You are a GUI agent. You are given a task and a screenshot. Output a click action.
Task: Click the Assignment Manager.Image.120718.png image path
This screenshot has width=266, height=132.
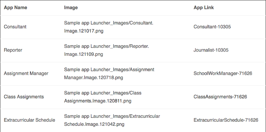109,74
